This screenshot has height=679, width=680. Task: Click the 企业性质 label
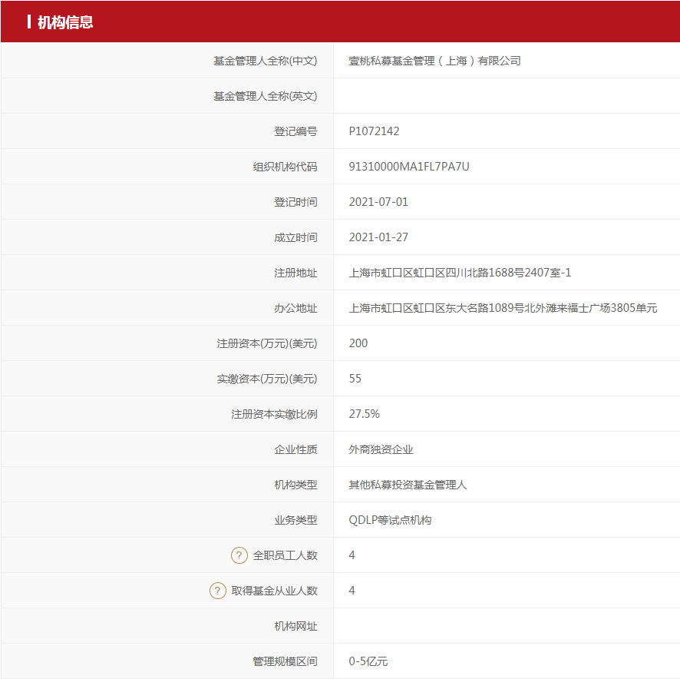click(295, 450)
